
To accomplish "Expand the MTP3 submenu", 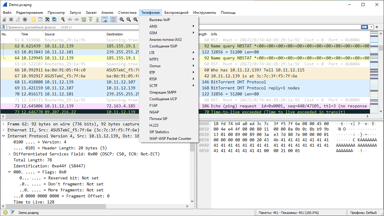I will pos(169,59).
